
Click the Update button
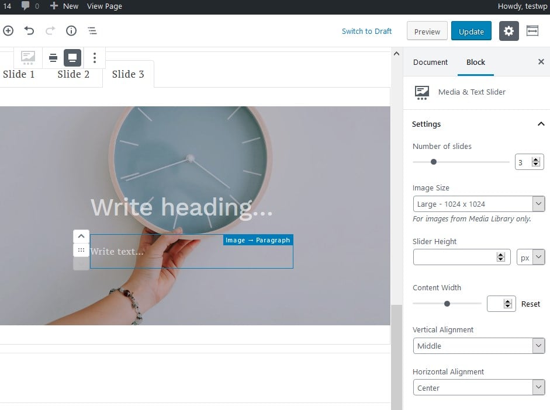(x=471, y=32)
